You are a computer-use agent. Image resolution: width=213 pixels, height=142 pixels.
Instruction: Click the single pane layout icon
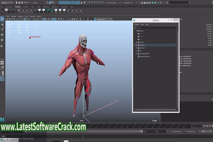click(2, 63)
